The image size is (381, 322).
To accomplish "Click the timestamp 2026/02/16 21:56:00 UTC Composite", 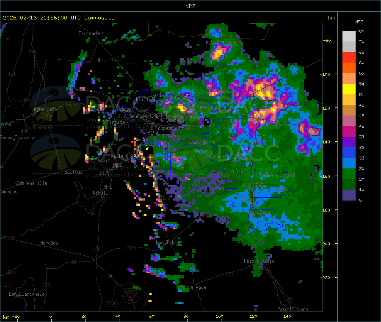I will pos(58,18).
